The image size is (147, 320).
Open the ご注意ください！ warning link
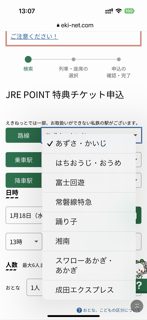tap(34, 36)
